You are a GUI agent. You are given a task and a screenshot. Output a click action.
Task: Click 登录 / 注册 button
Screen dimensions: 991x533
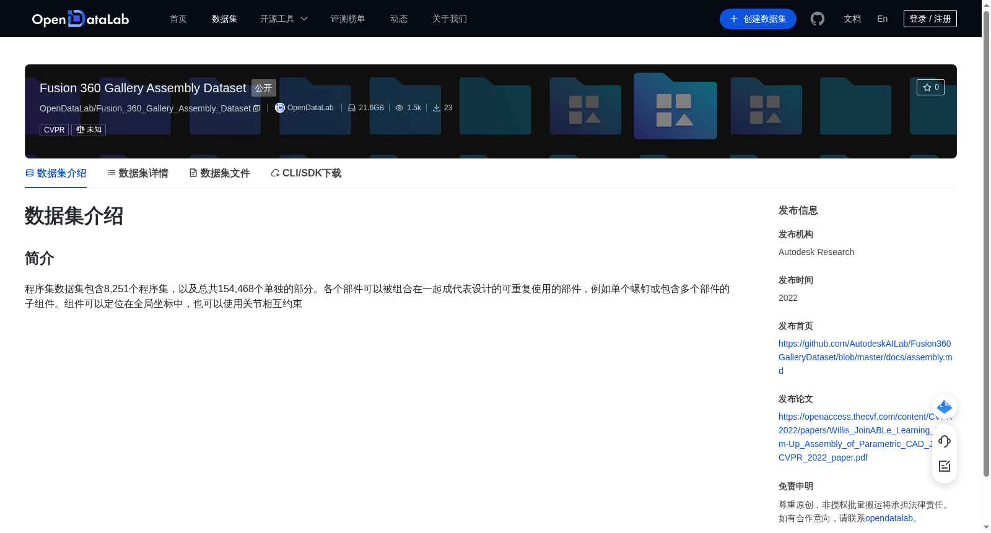[x=930, y=19]
